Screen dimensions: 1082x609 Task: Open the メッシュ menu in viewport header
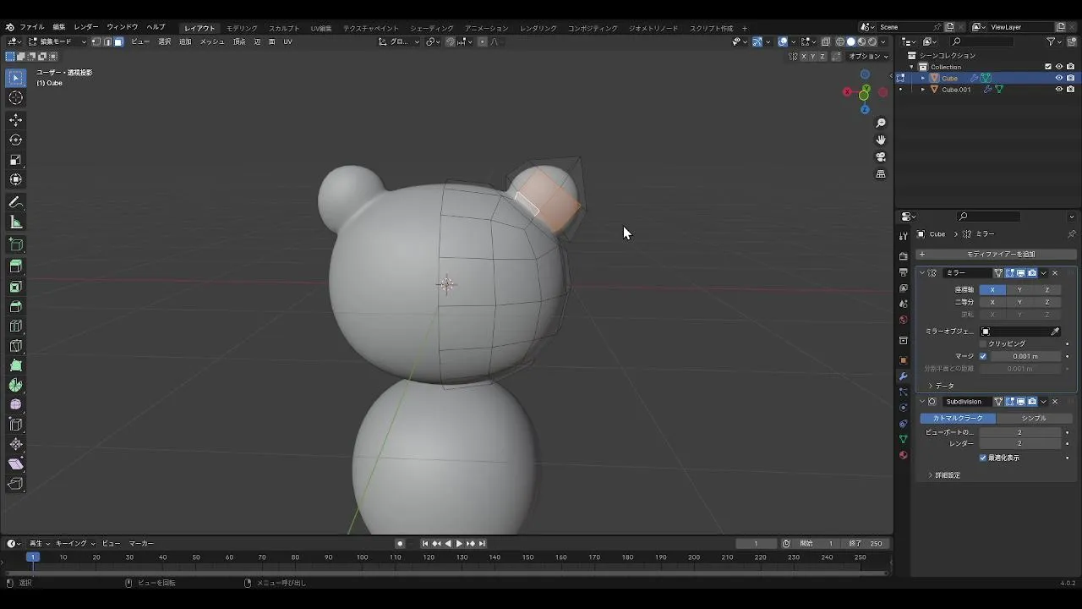point(212,41)
